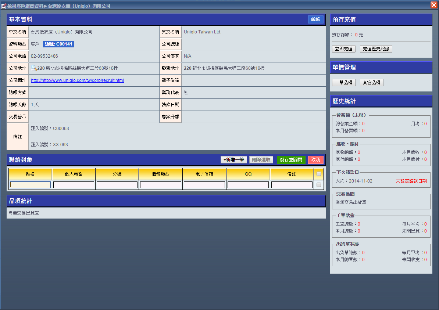Add a new contact row with +新增一筆

(x=234, y=160)
